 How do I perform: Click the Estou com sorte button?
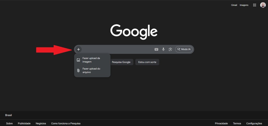point(147,62)
